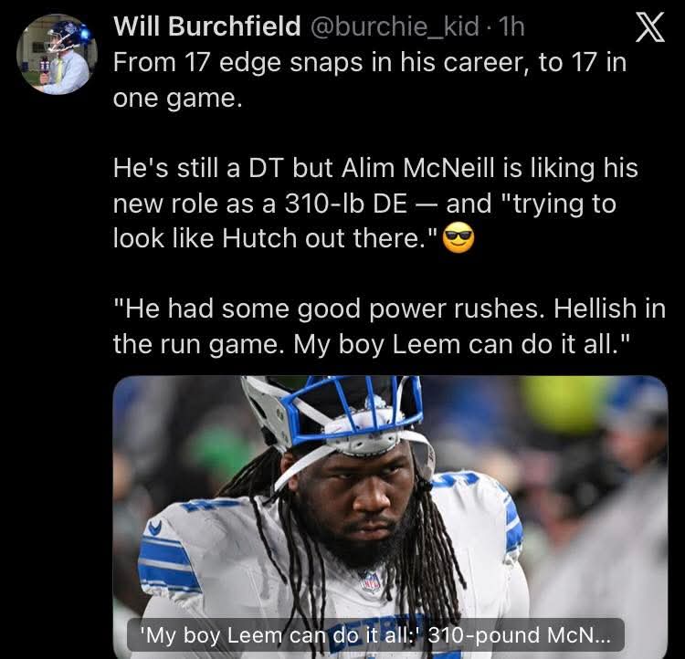685x659 pixels.
Task: Open the Alim McNeill article photo
Action: click(x=390, y=517)
